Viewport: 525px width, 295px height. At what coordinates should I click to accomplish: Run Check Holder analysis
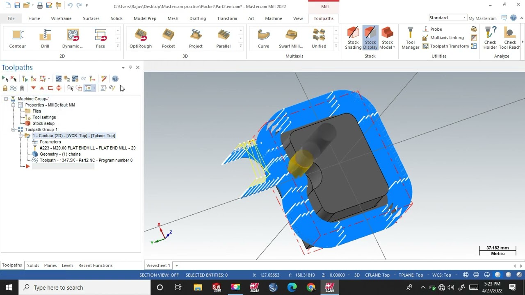click(x=490, y=39)
